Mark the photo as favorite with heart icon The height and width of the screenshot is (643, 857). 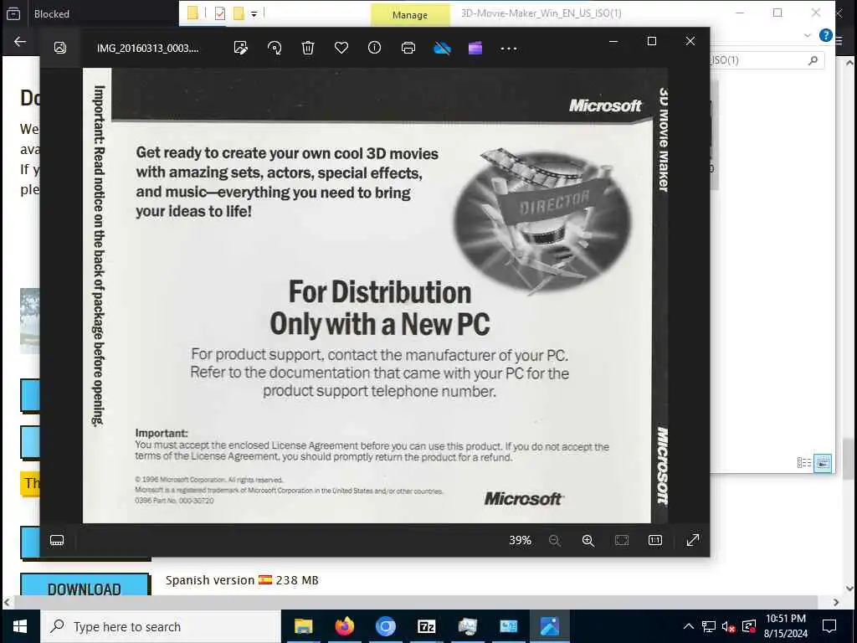[x=341, y=48]
